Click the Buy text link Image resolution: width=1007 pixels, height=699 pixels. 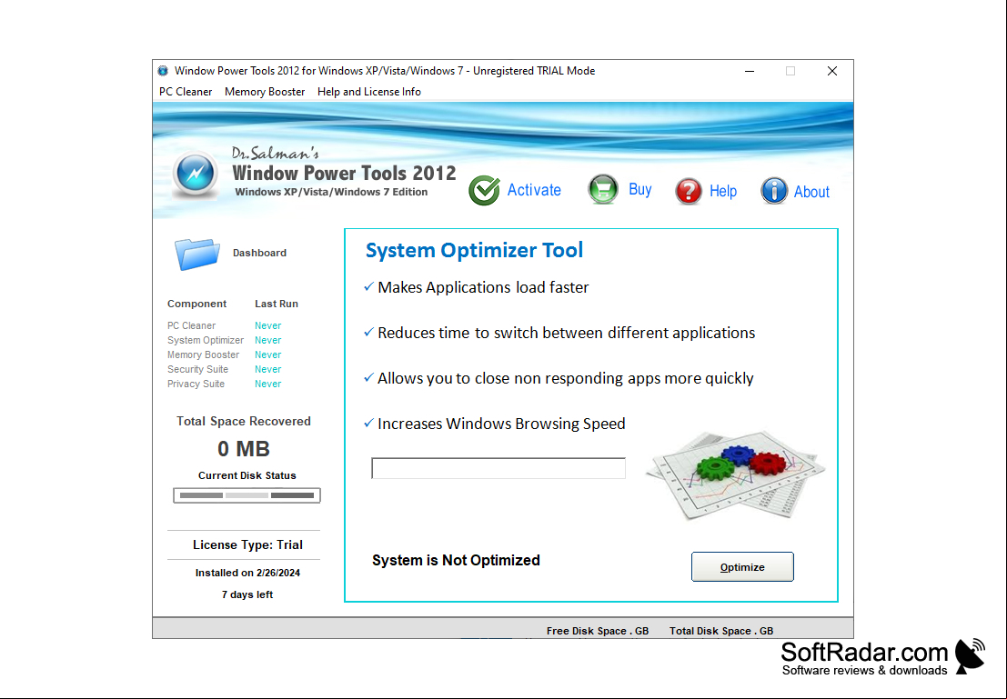tap(640, 189)
